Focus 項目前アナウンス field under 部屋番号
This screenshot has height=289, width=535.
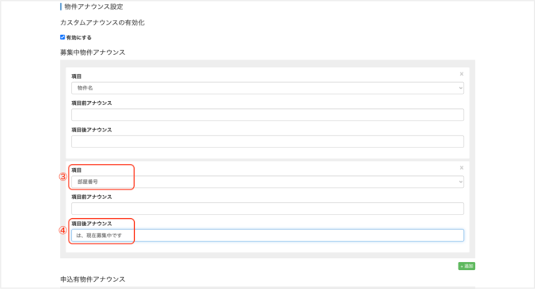click(x=267, y=209)
